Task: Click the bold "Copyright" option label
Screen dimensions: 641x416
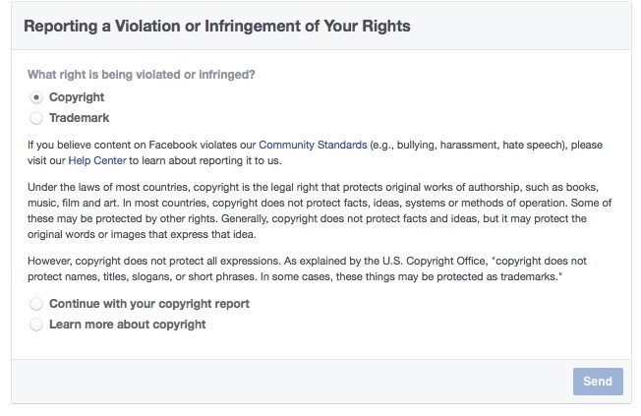Action: (77, 97)
